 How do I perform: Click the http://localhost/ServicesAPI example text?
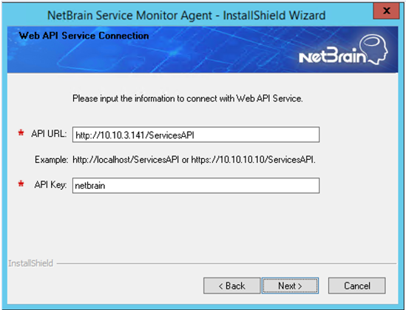tap(126, 160)
